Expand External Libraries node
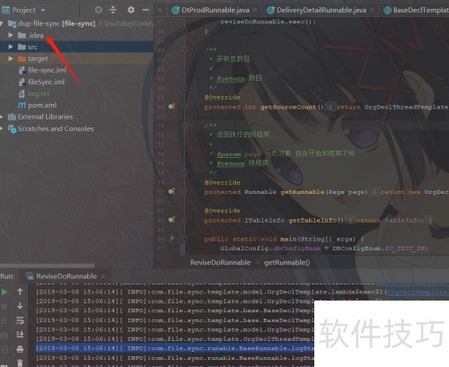 (2, 117)
